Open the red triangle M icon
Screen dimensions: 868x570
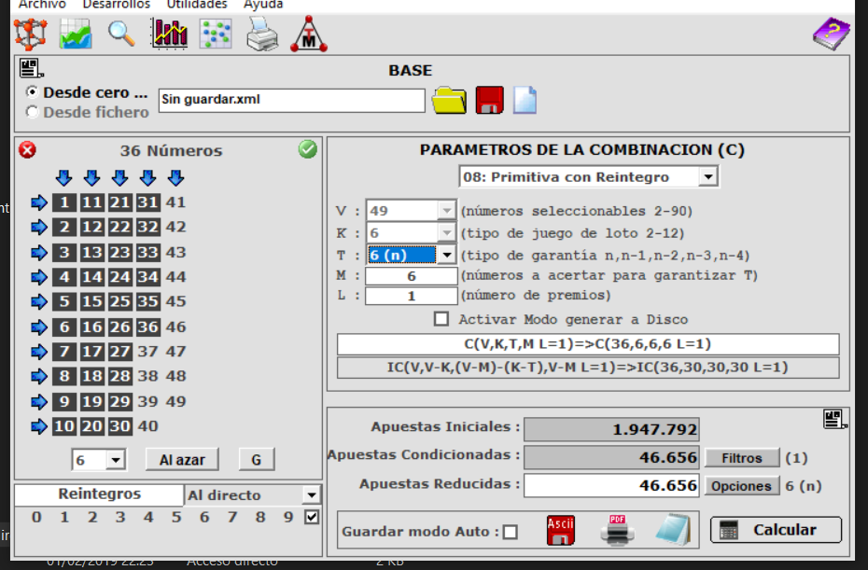pos(309,35)
